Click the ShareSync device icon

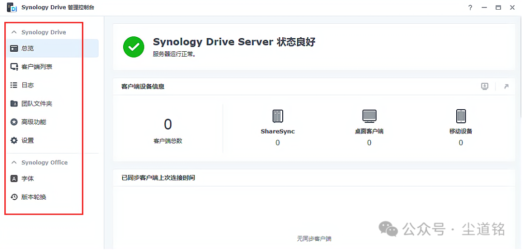277,116
